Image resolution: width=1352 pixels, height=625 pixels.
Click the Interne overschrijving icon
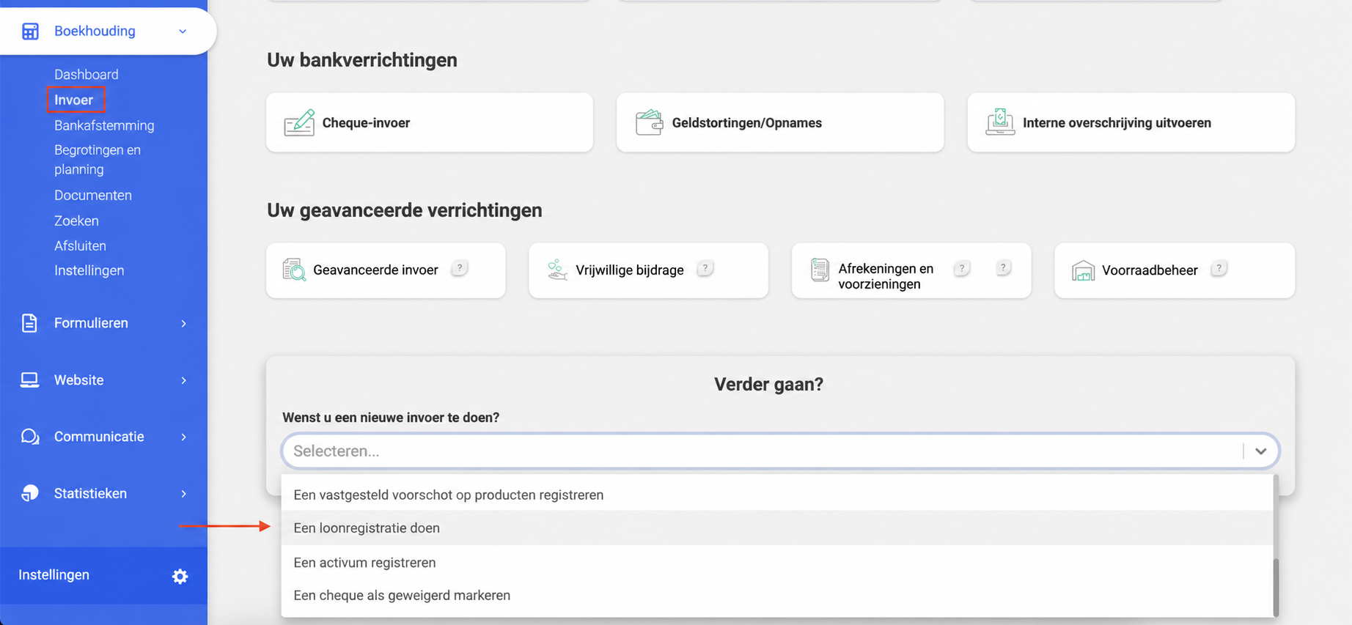[x=1000, y=122]
